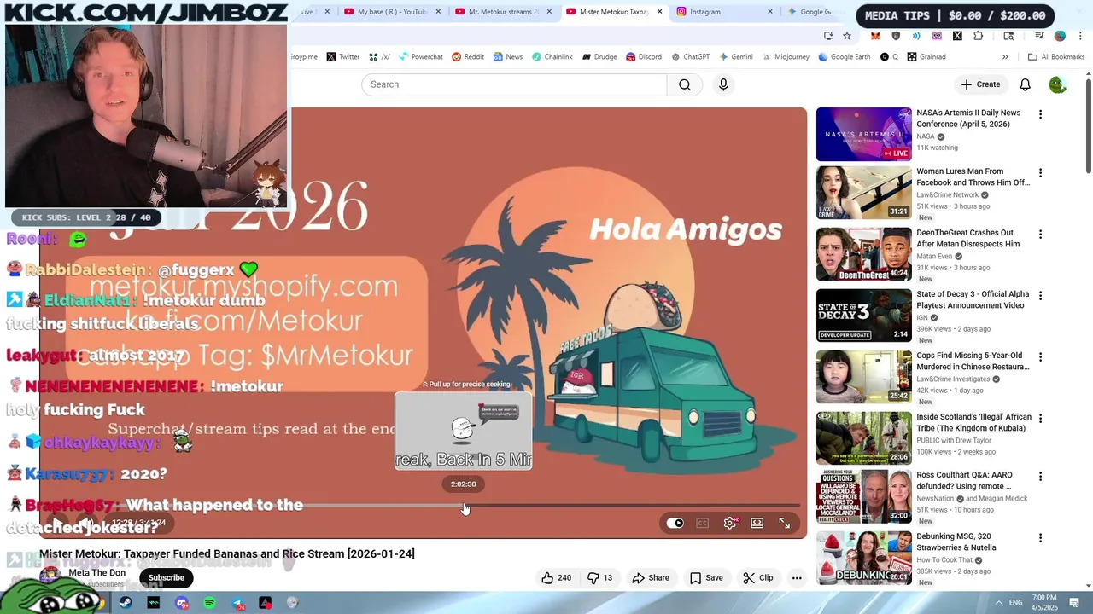
Task: Open options for Woman Lures Man video
Action: (x=1040, y=173)
